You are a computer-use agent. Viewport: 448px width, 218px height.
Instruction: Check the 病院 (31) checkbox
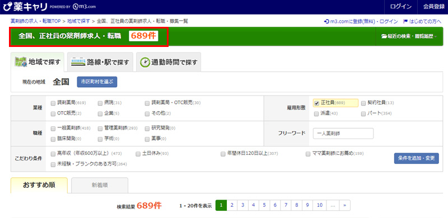click(x=100, y=103)
